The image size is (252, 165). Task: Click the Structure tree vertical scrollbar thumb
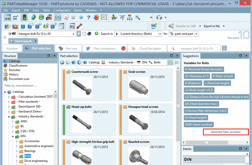coord(55,96)
